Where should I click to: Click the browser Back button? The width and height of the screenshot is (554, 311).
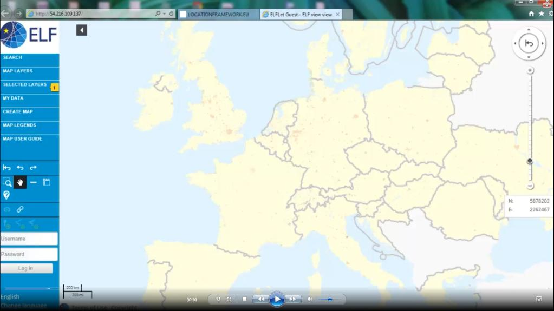(x=5, y=14)
